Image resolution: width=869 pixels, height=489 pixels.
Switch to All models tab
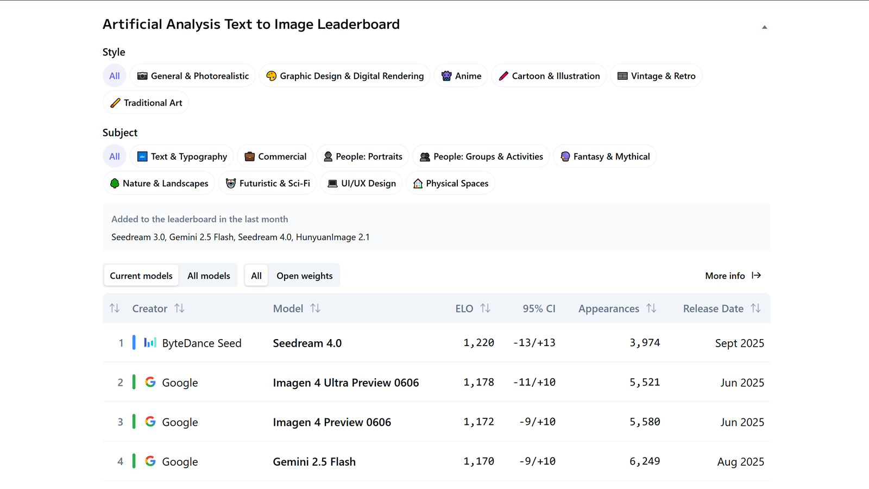click(x=209, y=275)
